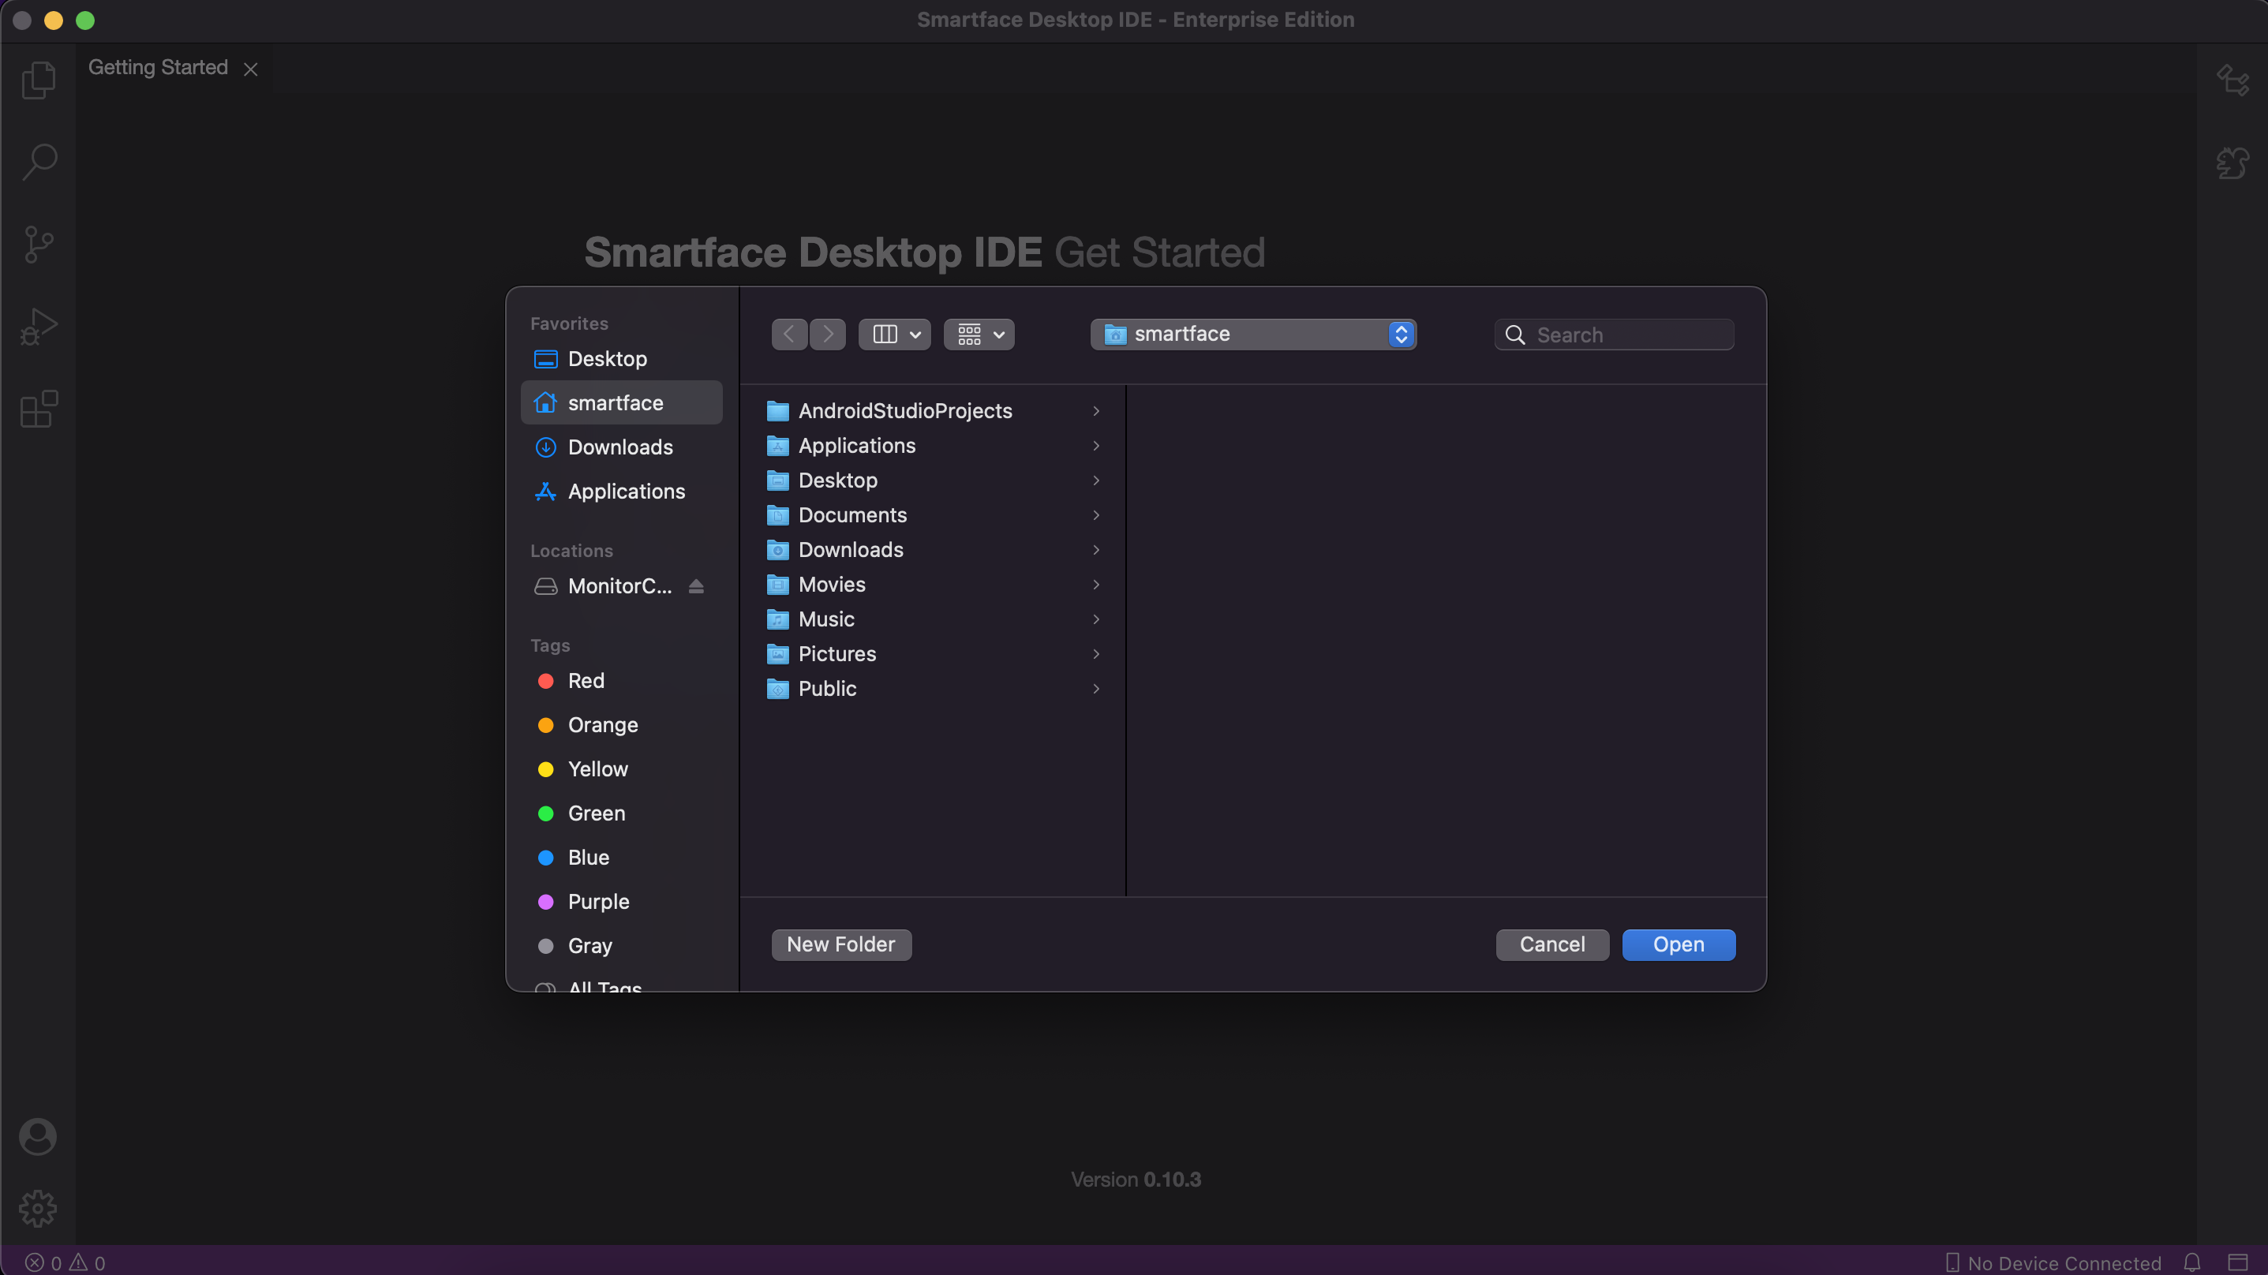Select the Purple tag

tap(622, 902)
